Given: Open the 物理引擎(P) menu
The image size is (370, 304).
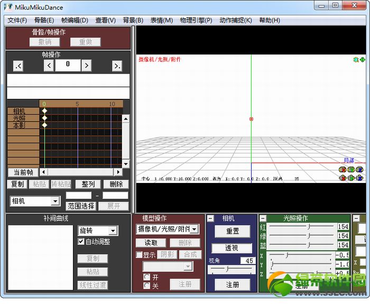Looking at the screenshot, I should [x=196, y=20].
